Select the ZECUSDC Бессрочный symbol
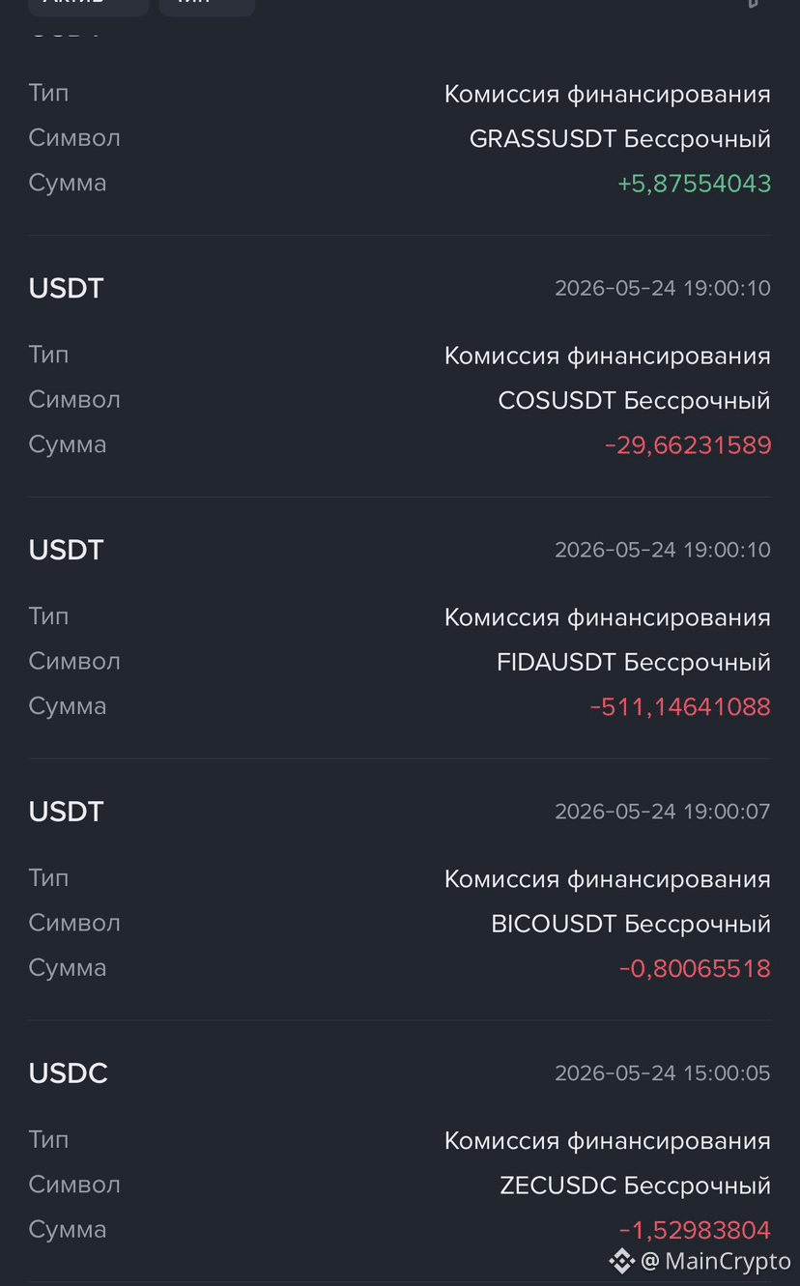The image size is (800, 1286). 636,1186
